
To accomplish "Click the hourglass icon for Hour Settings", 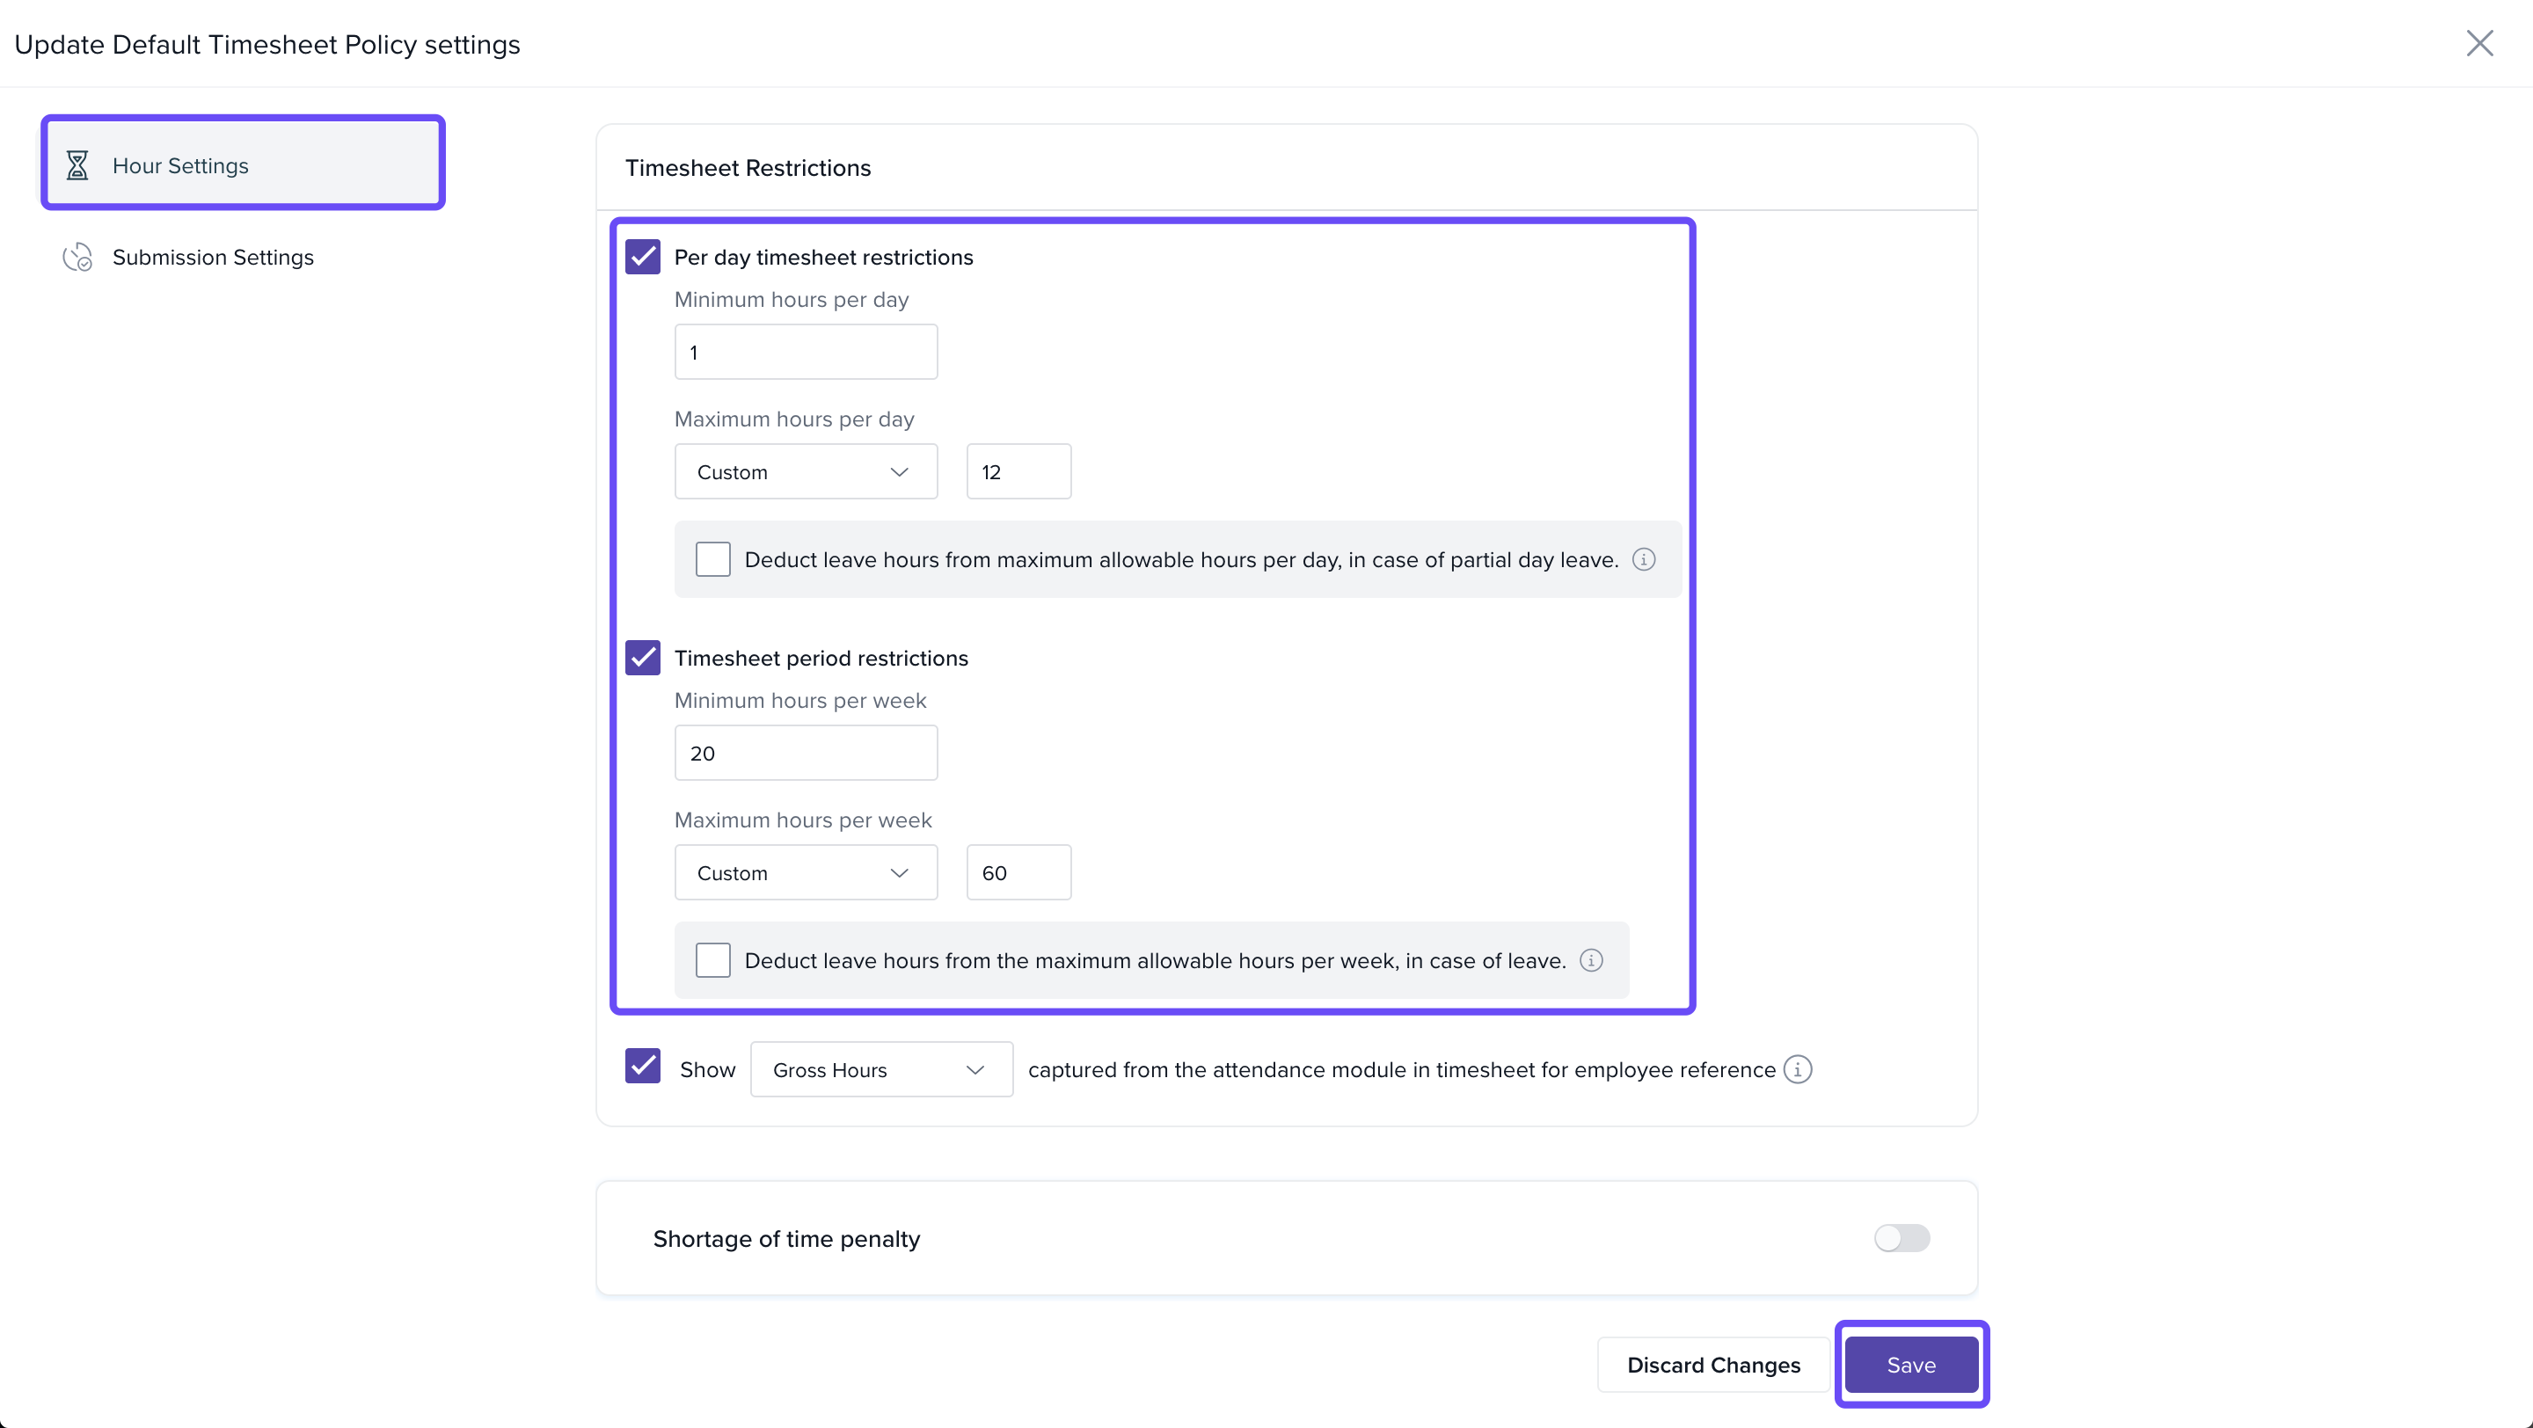I will tap(77, 165).
